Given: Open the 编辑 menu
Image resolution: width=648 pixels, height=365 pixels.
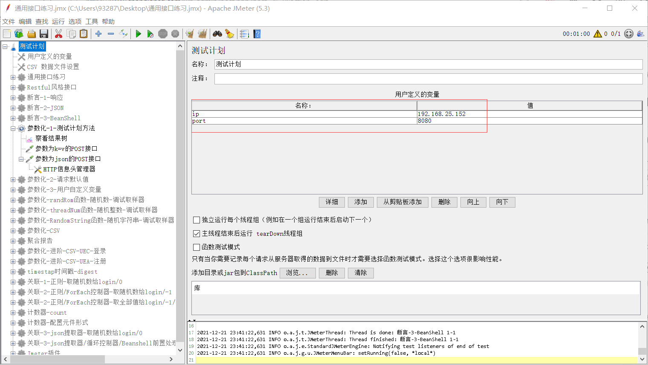Looking at the screenshot, I should click(25, 22).
